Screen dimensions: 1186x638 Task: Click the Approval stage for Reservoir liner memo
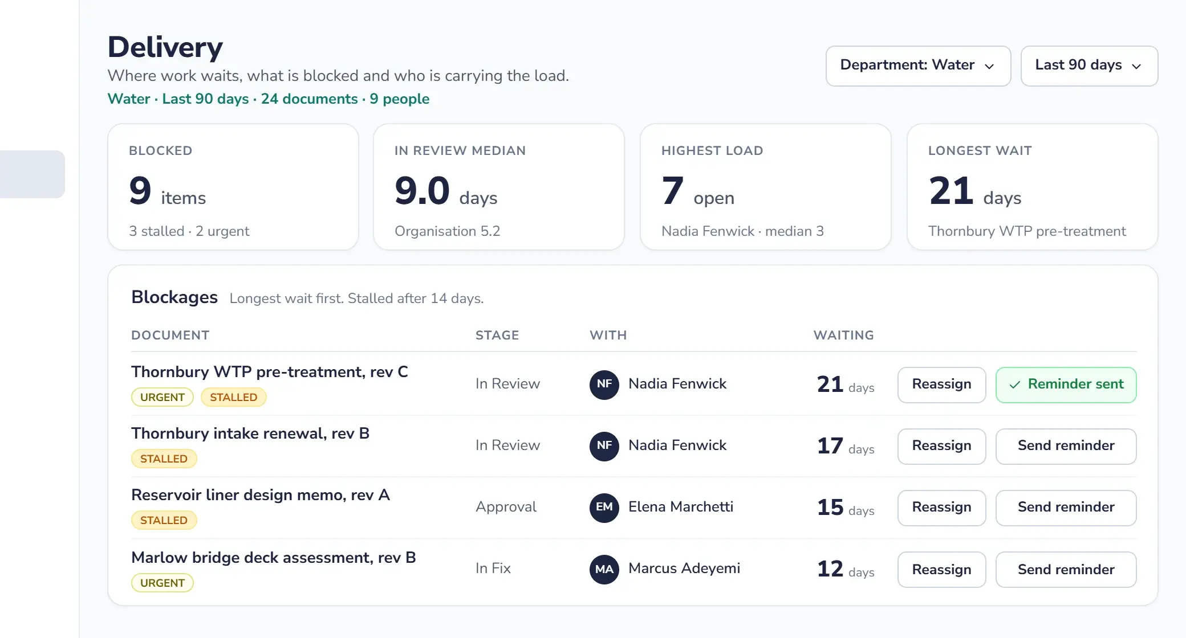506,507
